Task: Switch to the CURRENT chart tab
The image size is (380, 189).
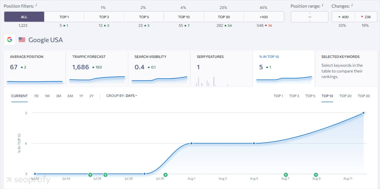Action: (x=19, y=96)
